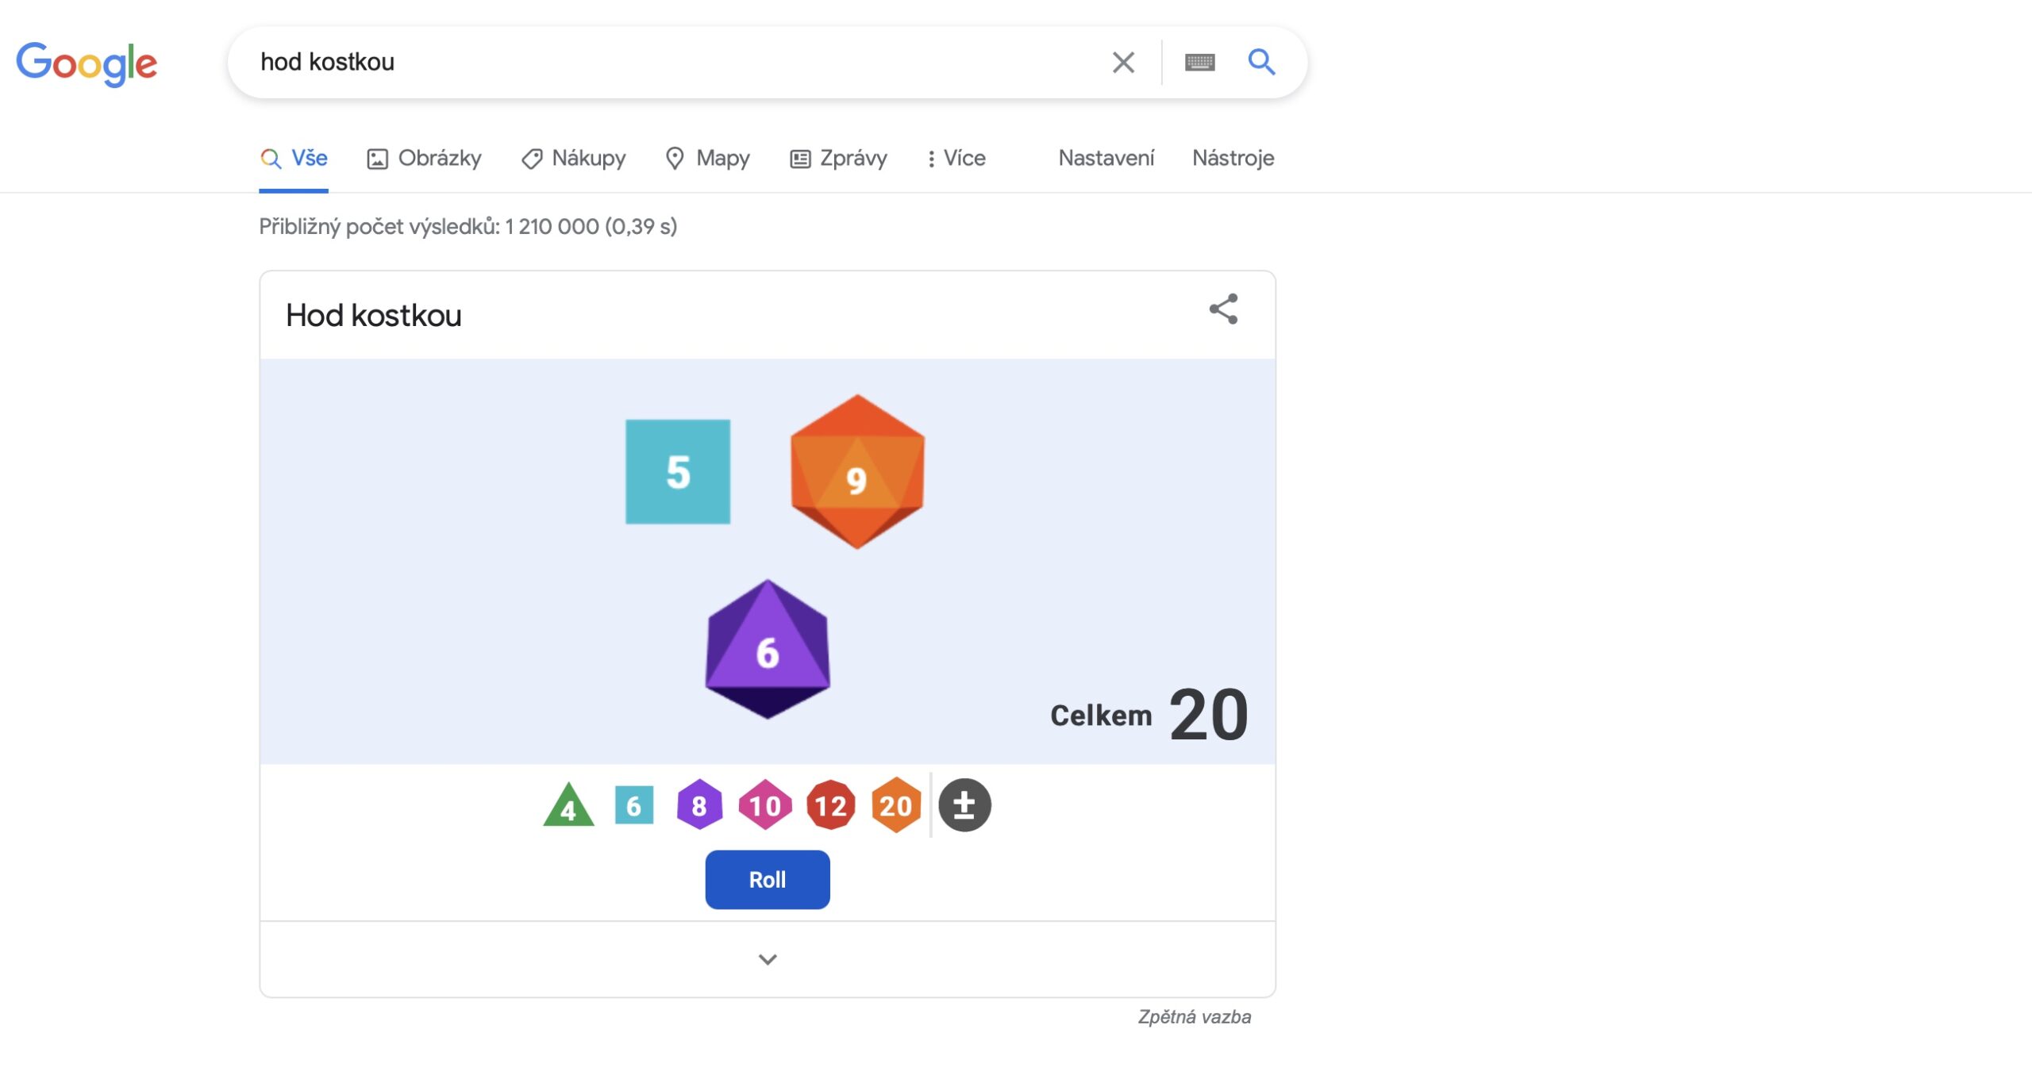Open the on-screen keyboard input
This screenshot has height=1067, width=2032.
tap(1199, 61)
